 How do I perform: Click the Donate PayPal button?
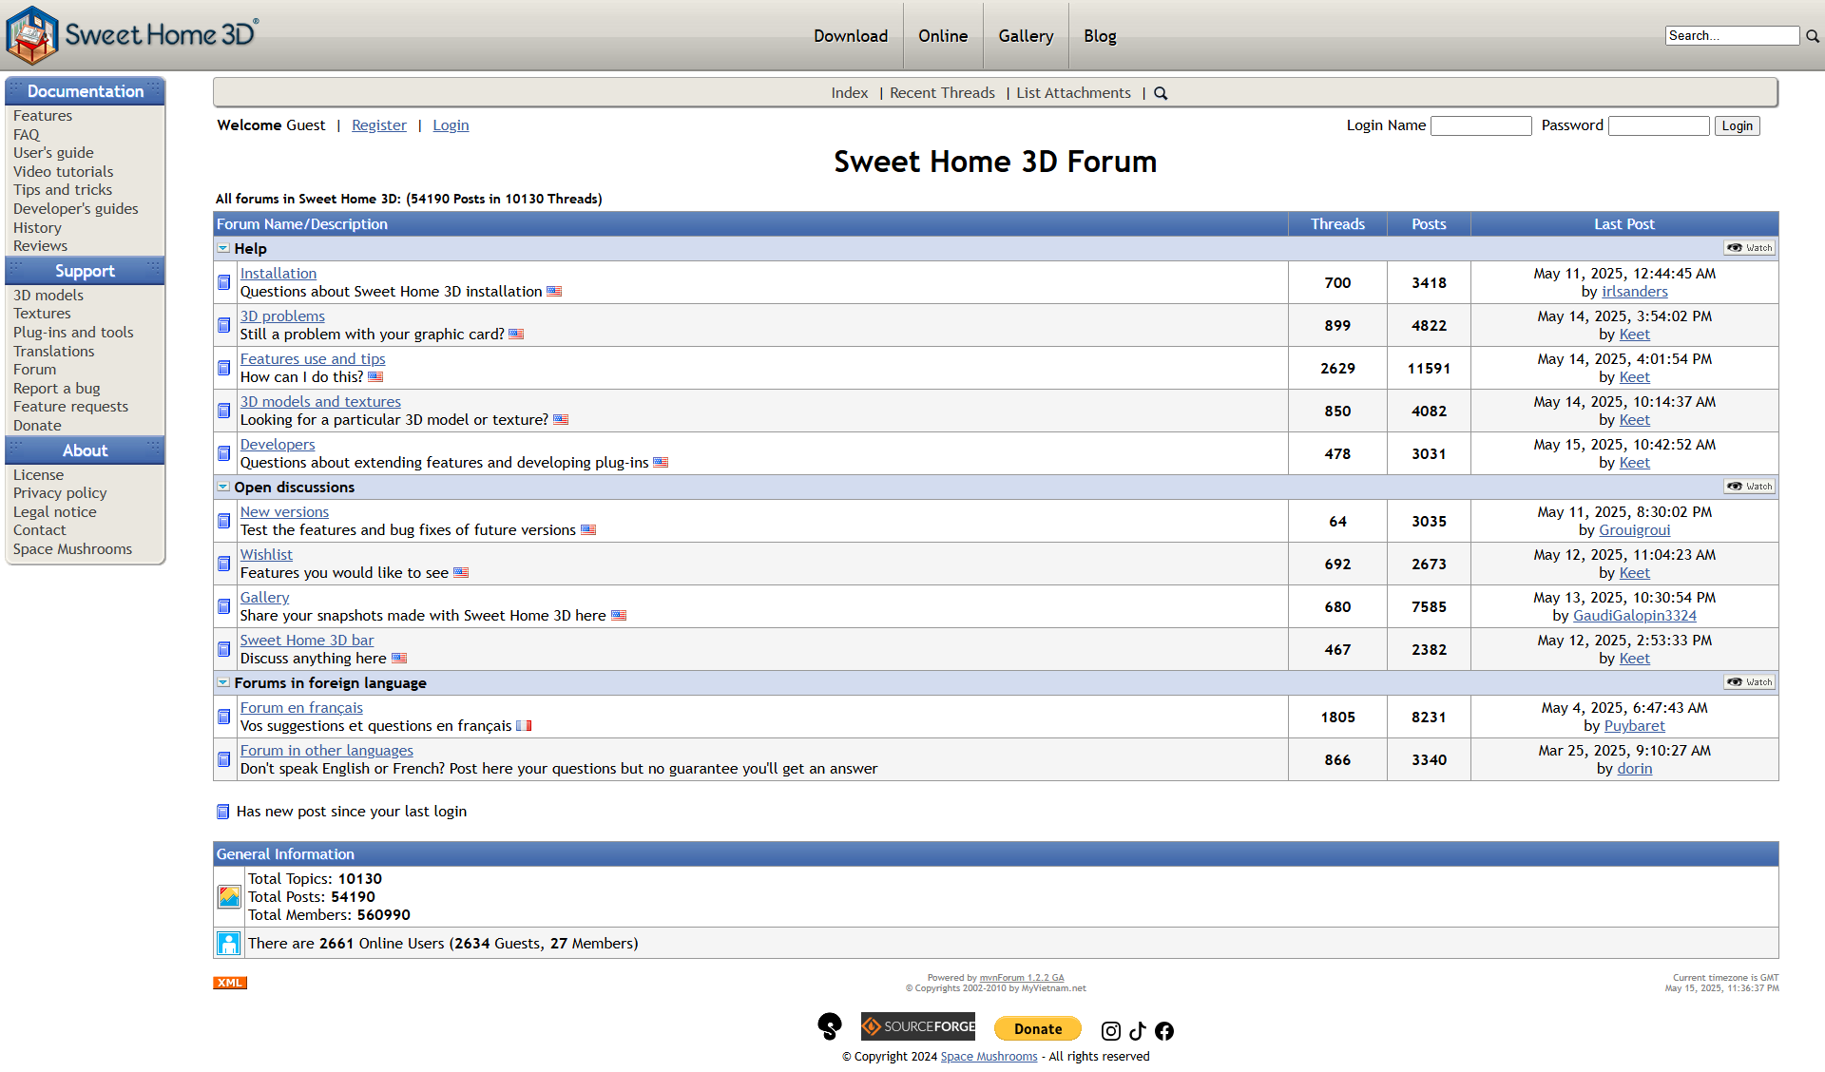pos(1038,1028)
